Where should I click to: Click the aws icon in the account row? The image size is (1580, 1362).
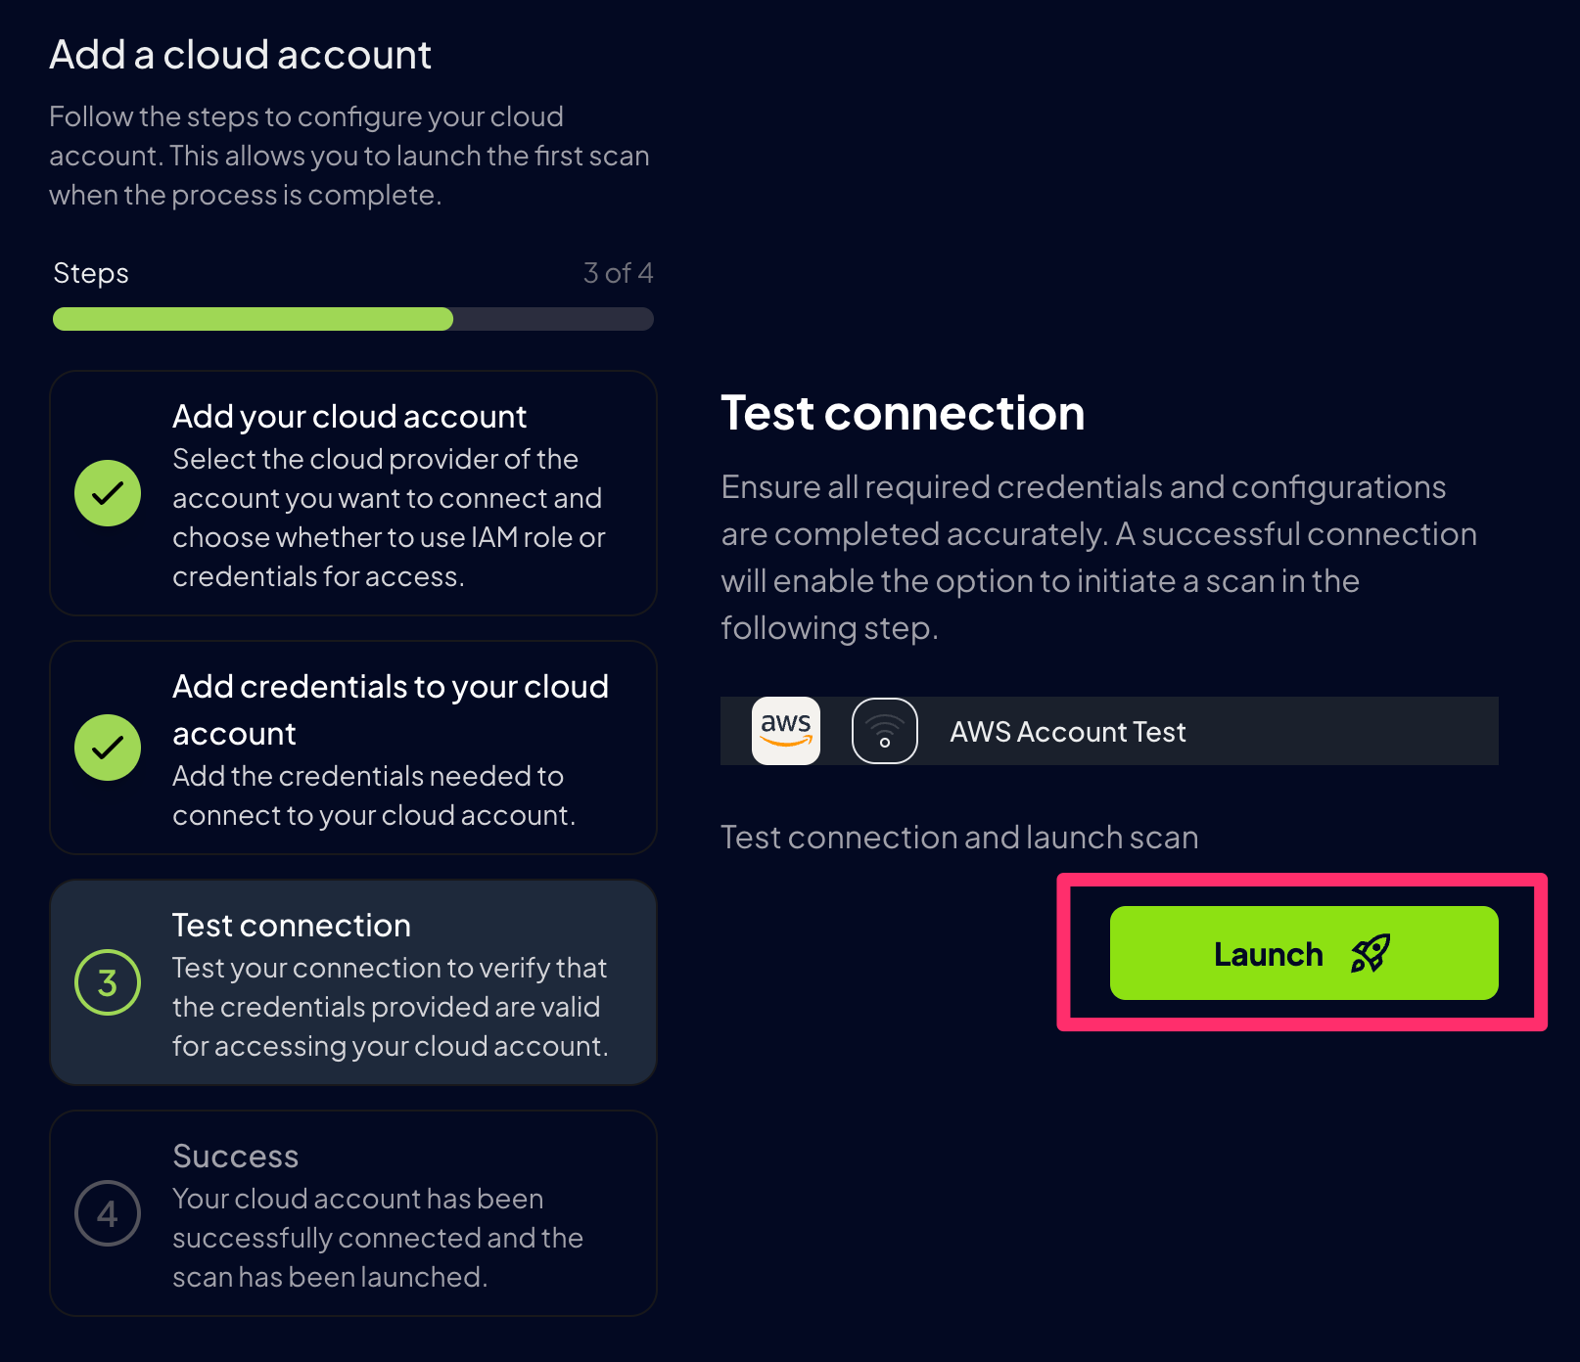pyautogui.click(x=785, y=730)
